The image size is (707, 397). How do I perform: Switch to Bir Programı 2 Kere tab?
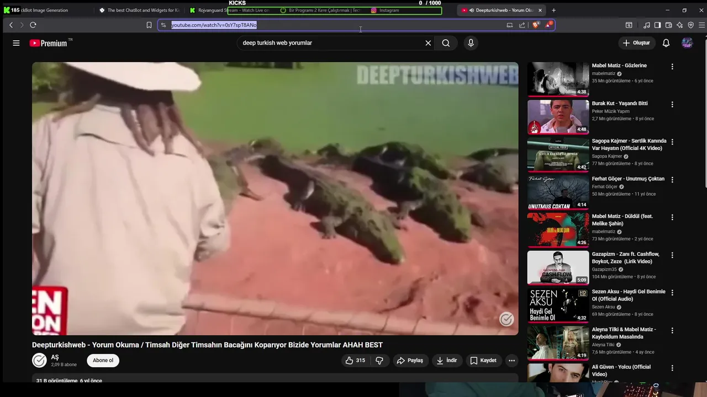320,10
